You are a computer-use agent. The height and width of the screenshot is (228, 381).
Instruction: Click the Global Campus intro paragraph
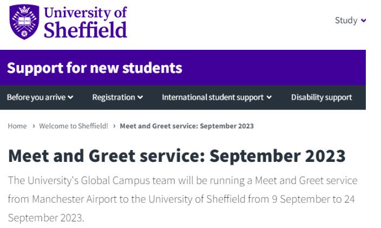182,199
